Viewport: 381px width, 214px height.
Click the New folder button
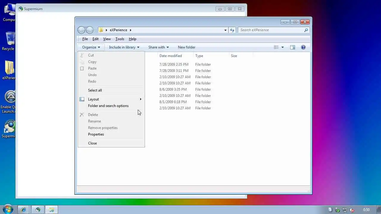tap(187, 47)
